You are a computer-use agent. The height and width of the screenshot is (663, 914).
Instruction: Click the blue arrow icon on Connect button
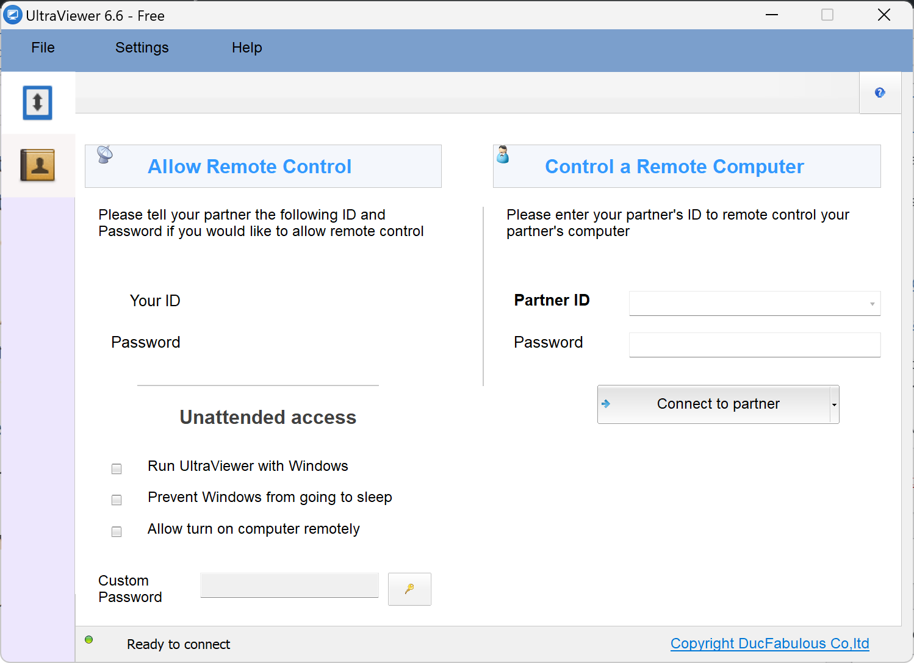click(606, 404)
